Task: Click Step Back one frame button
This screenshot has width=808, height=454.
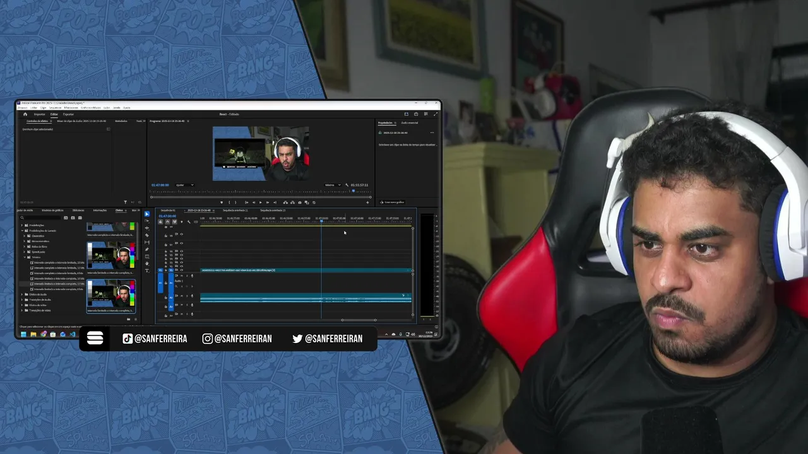Action: point(254,202)
